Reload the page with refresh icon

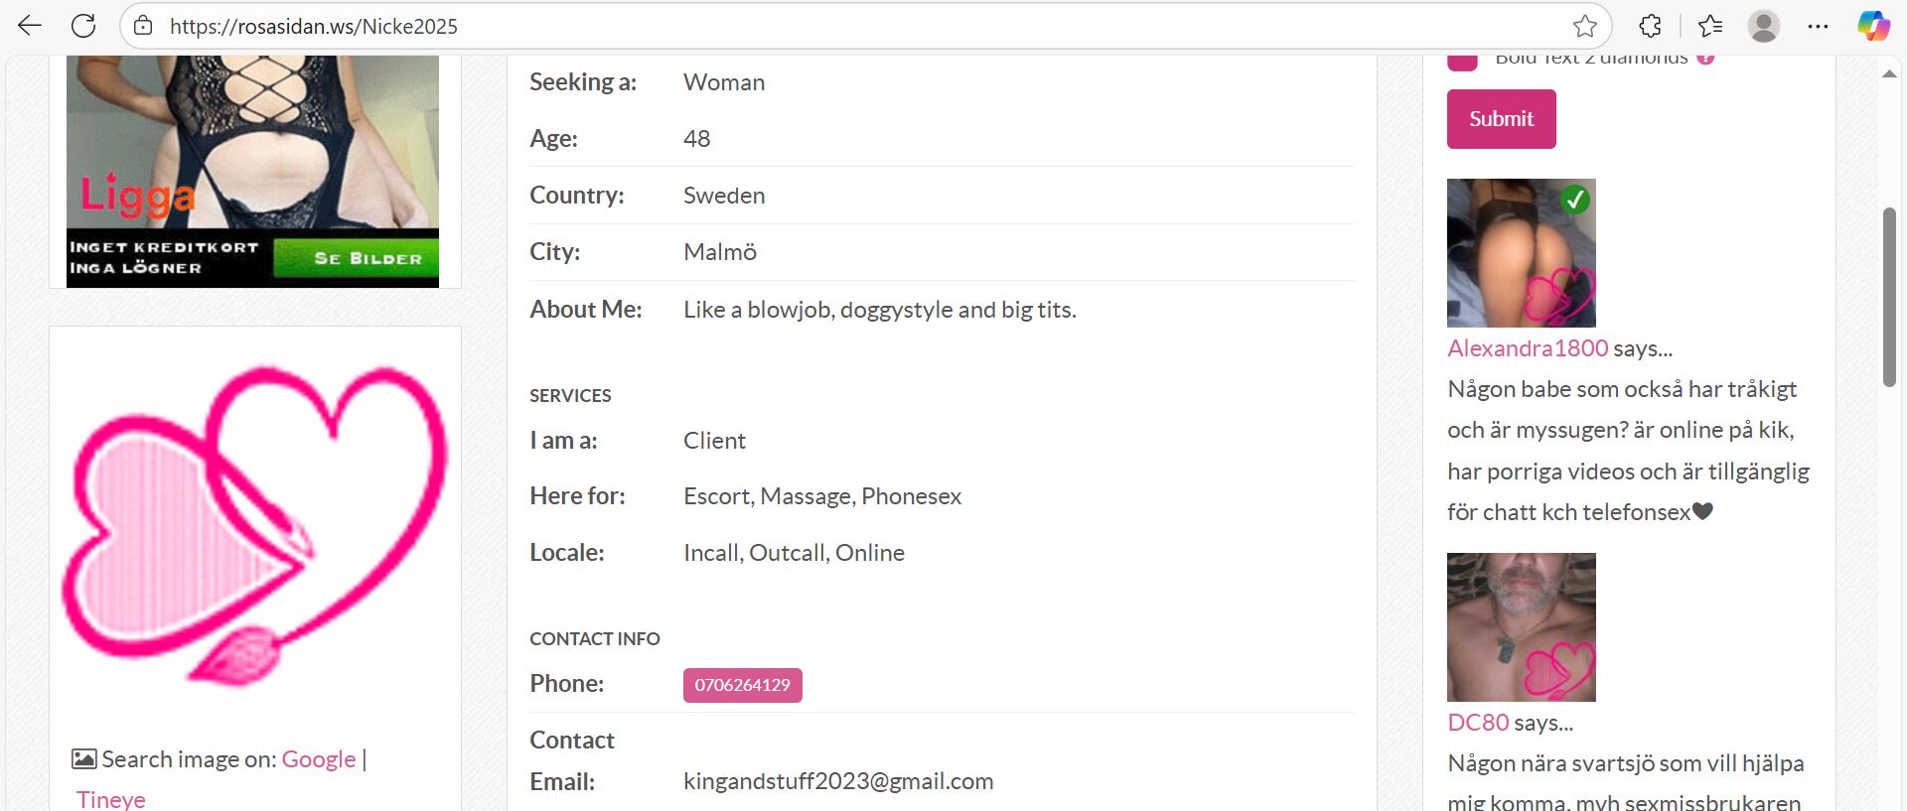[83, 26]
